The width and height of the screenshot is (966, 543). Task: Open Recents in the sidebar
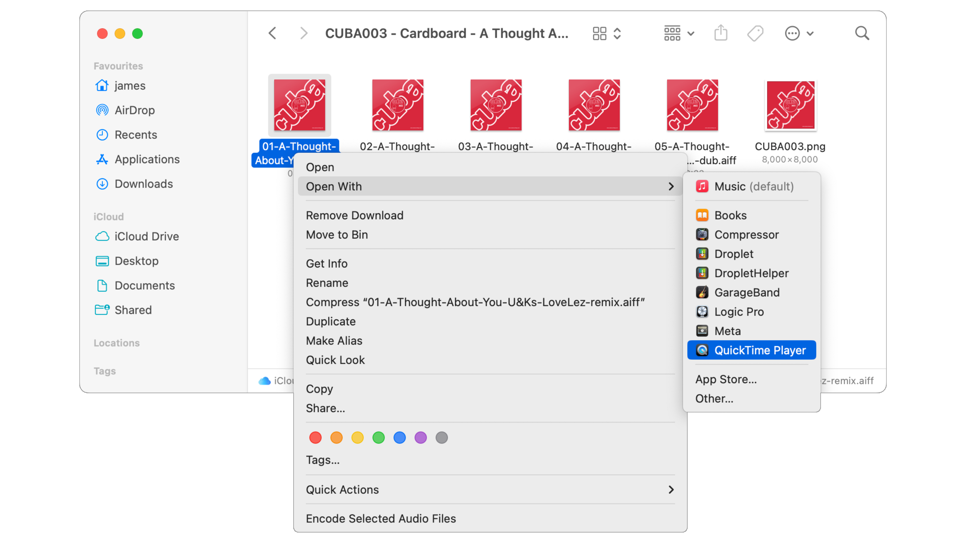click(x=126, y=134)
